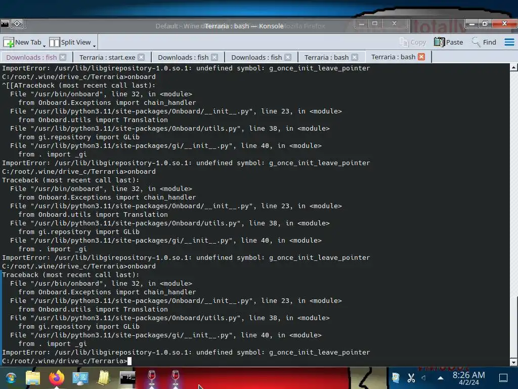Maximize the background Firefox window

coord(375,23)
